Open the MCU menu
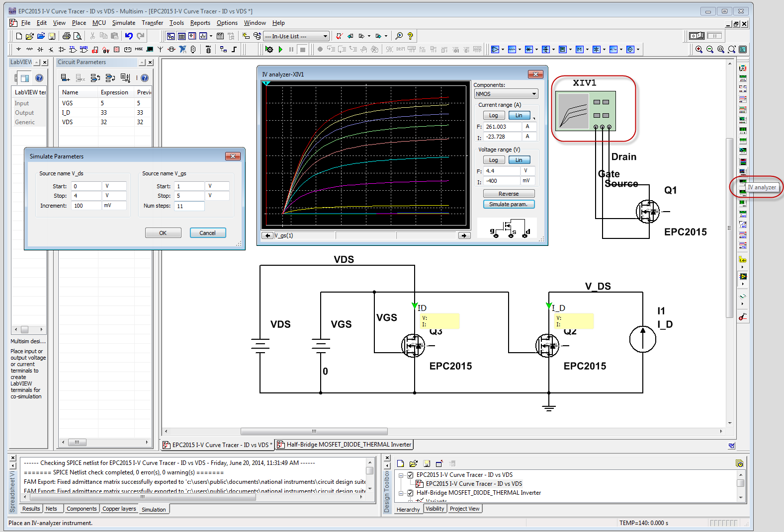The height and width of the screenshot is (532, 784). point(99,23)
